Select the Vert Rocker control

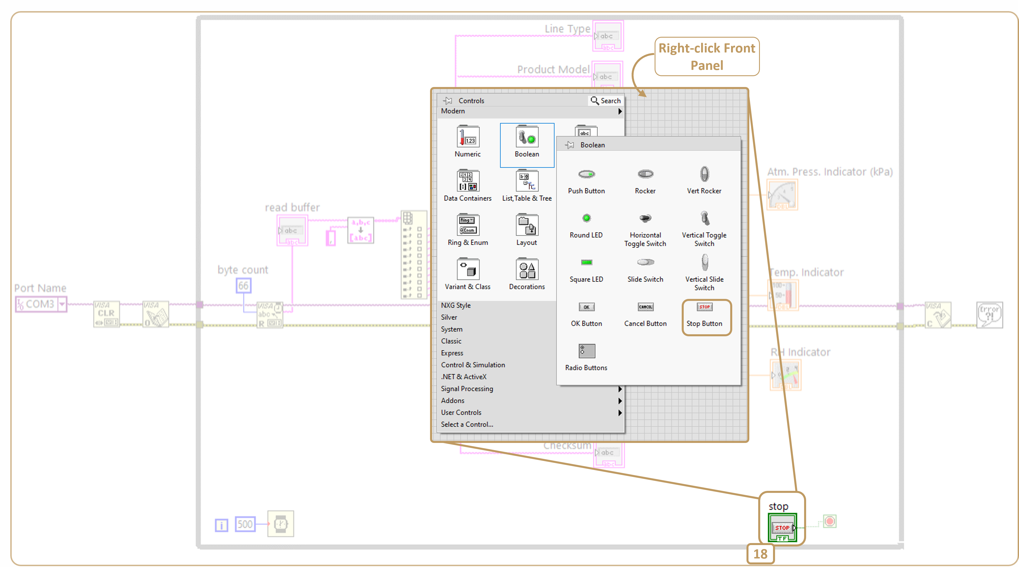[704, 180]
